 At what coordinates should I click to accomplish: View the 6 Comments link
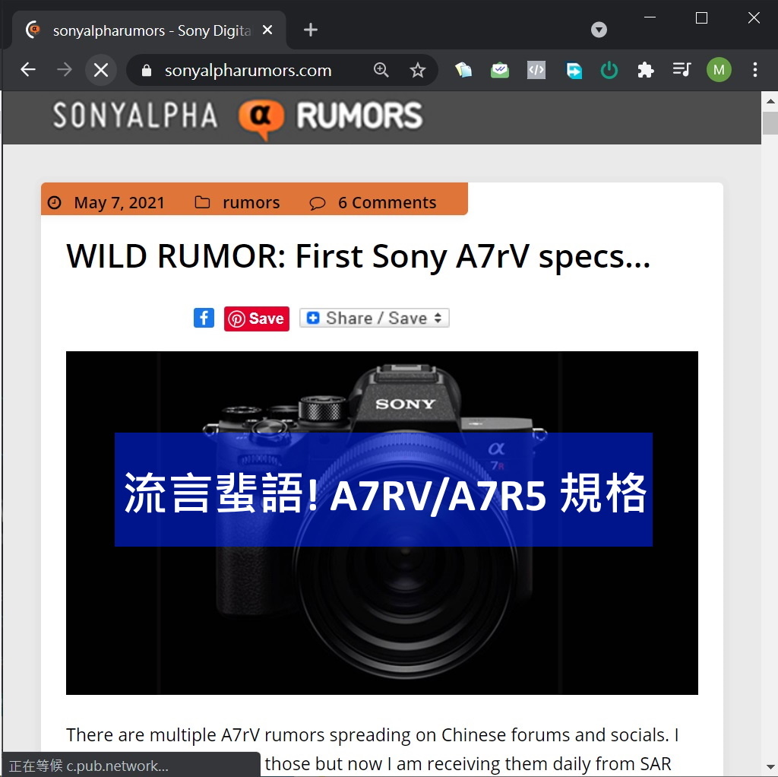pos(387,202)
